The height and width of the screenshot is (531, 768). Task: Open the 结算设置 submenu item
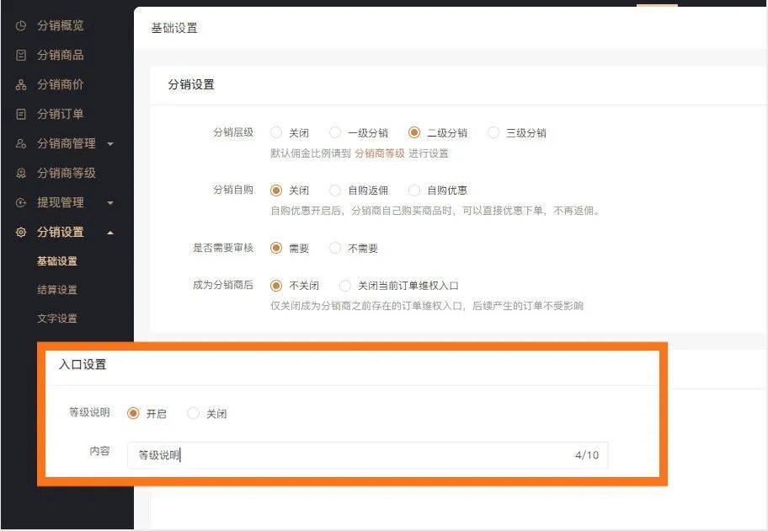click(57, 290)
